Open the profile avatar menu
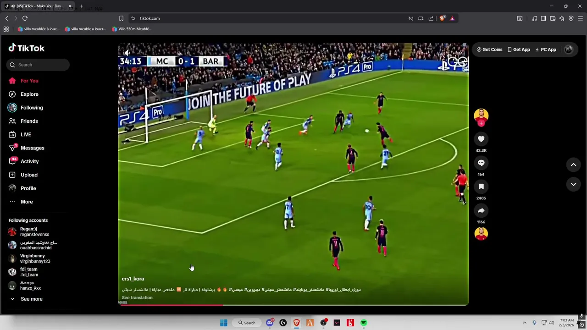The height and width of the screenshot is (330, 587). click(569, 49)
